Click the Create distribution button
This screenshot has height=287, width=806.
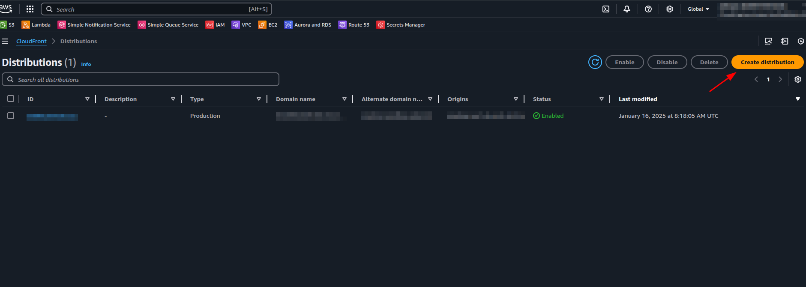point(767,62)
